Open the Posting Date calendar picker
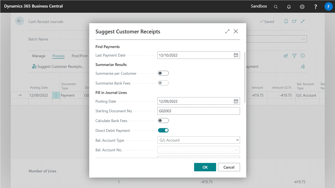The image size is (335, 188). tap(236, 101)
